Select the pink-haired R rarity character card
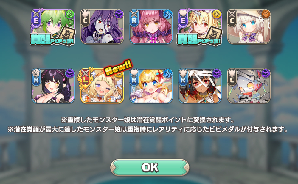This screenshot has height=184, width=298. click(x=151, y=27)
